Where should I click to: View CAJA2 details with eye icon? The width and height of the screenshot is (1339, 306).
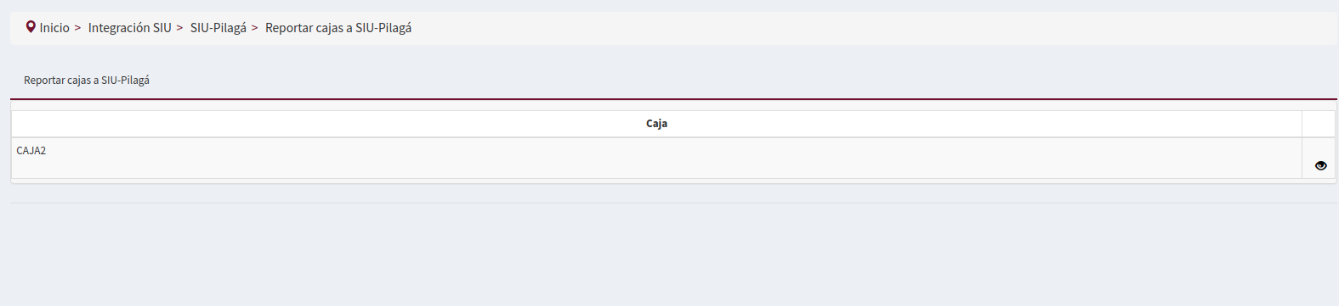[1320, 165]
